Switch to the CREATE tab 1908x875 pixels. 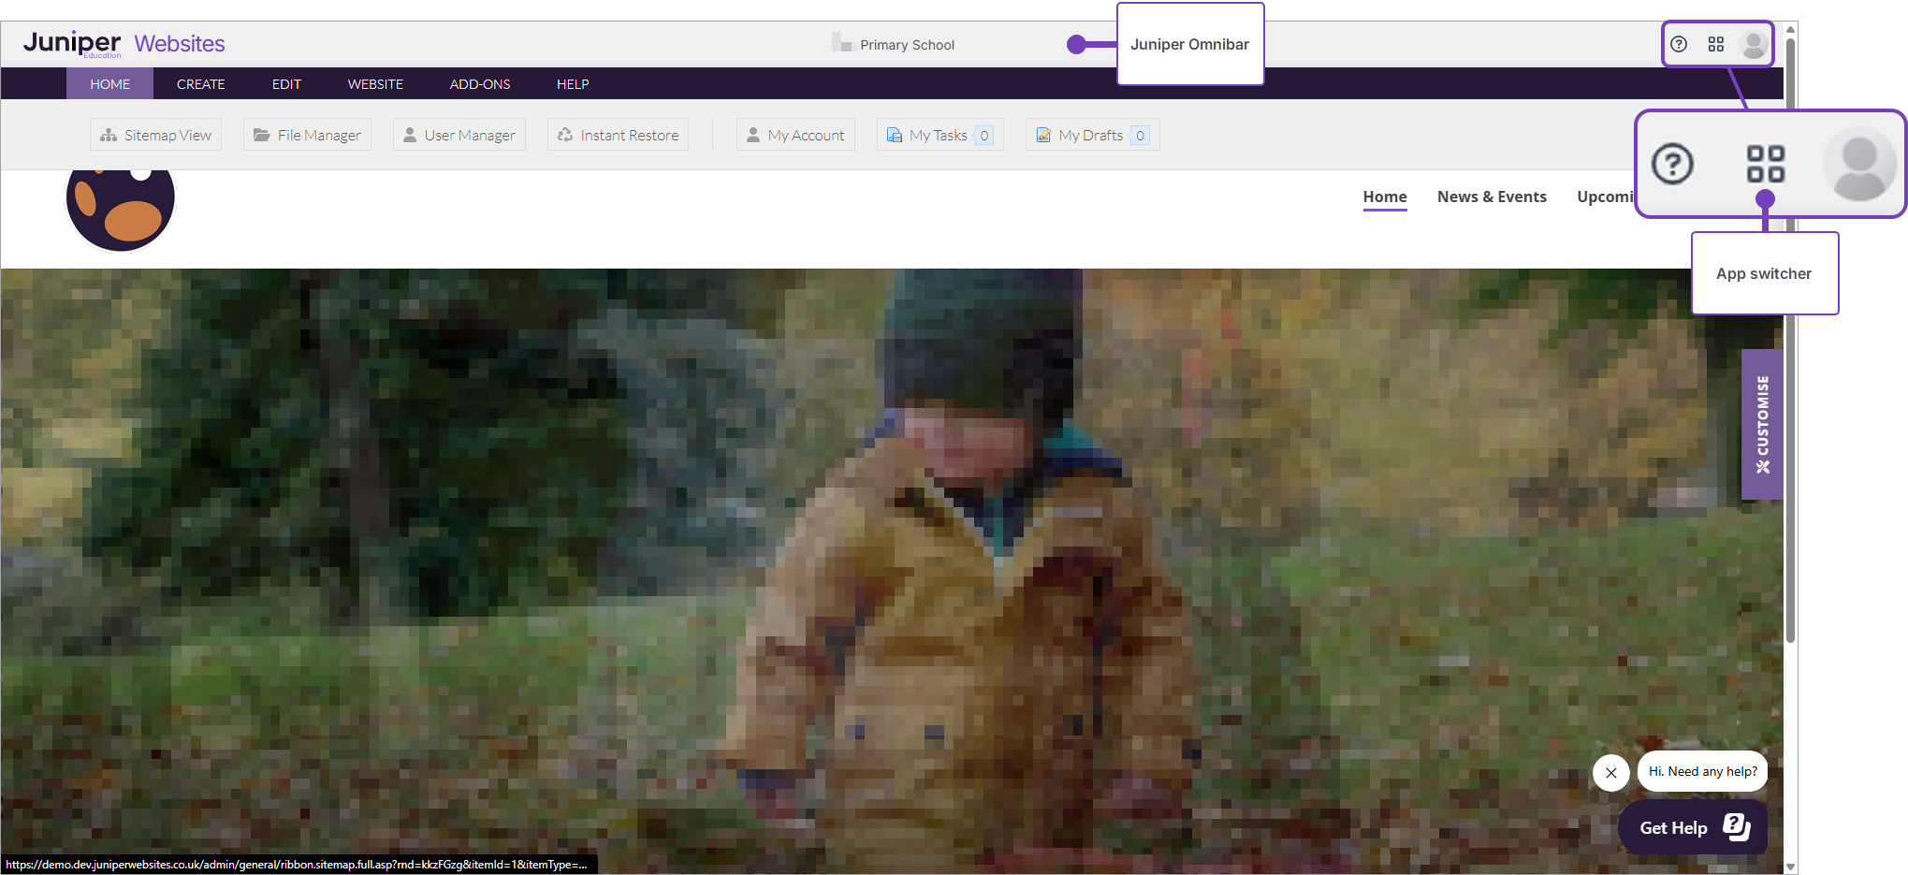click(x=200, y=84)
